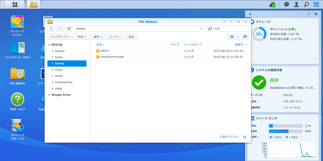Viewport: 323px width, 161px height.
Task: Refresh the homes folder via toolbar reload
Action: coord(69,29)
